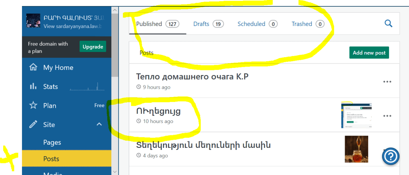Click the site avatar image
This screenshot has height=175, width=409.
[33, 21]
